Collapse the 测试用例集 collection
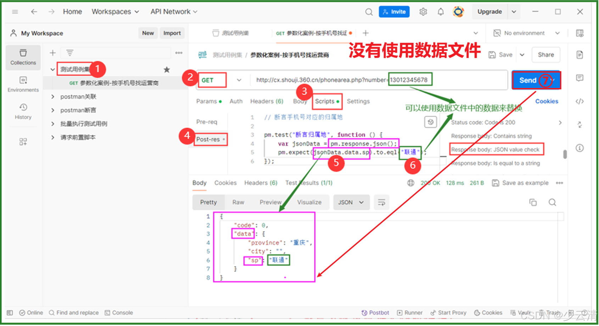599x326 pixels. tap(52, 69)
